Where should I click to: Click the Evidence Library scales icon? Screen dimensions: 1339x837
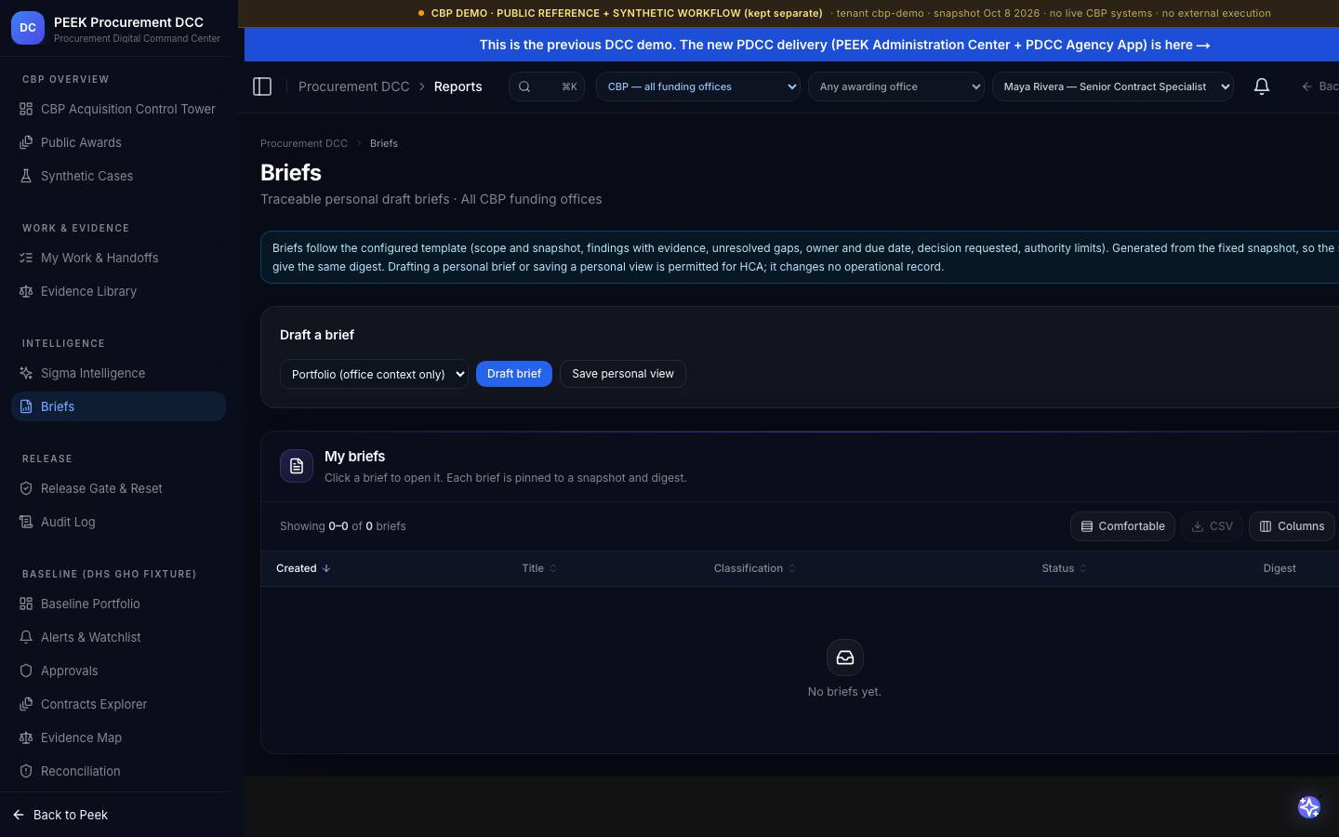coord(26,291)
